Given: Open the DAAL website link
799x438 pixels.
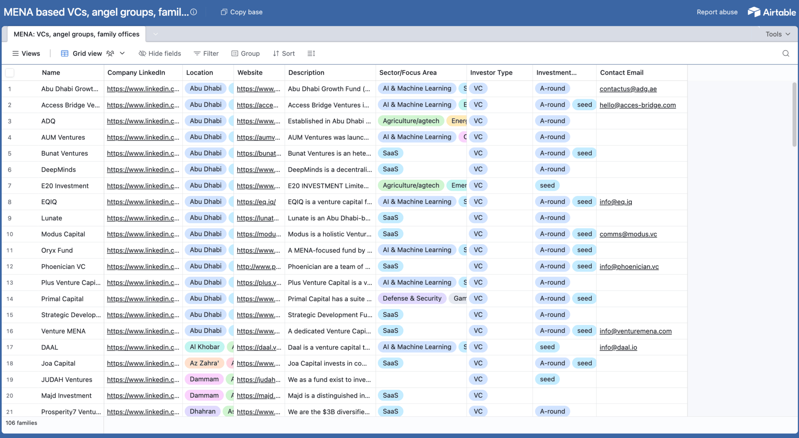Looking at the screenshot, I should tap(259, 347).
